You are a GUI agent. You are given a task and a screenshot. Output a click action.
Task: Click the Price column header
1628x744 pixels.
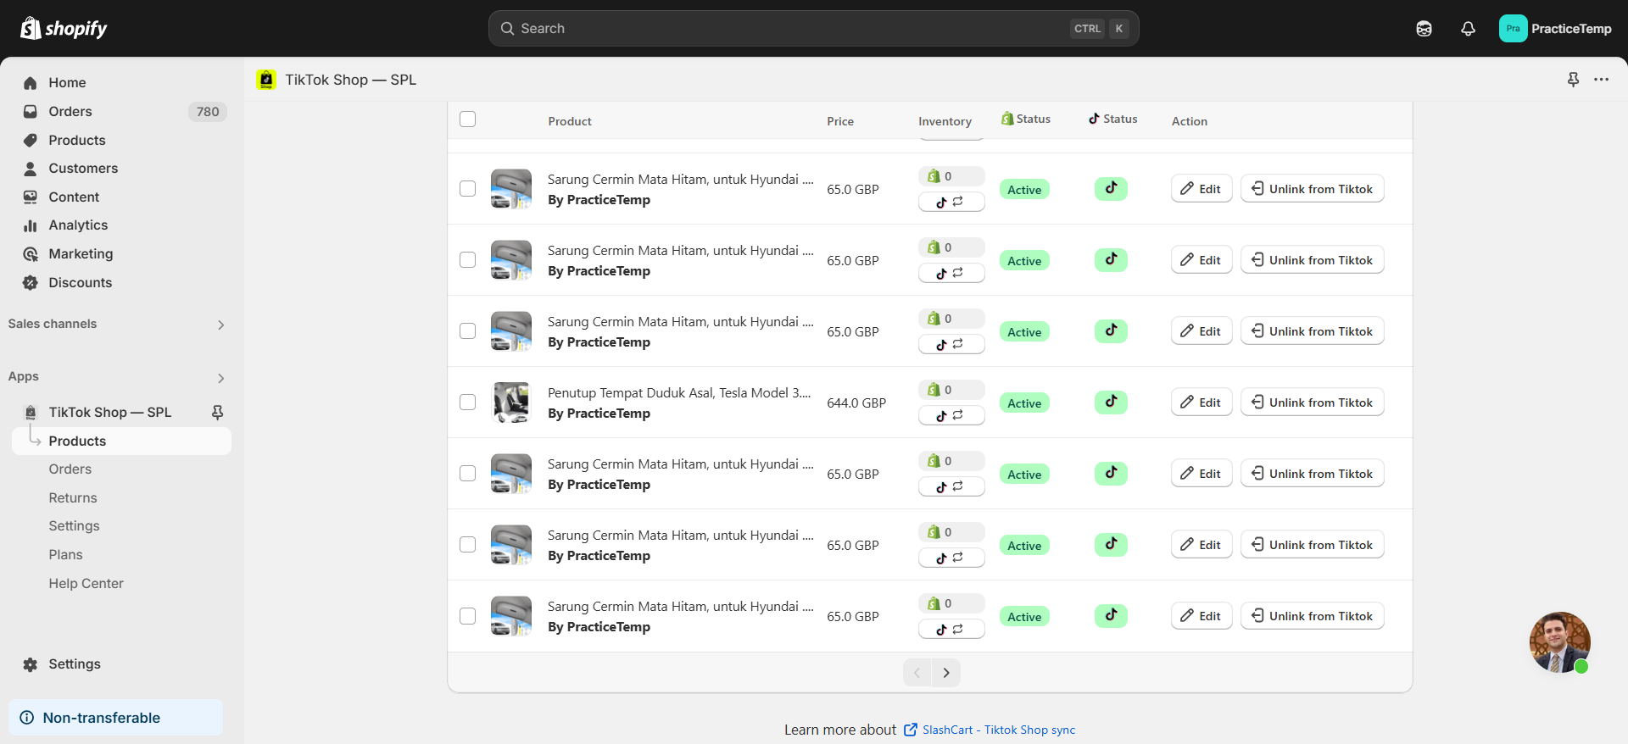(840, 121)
